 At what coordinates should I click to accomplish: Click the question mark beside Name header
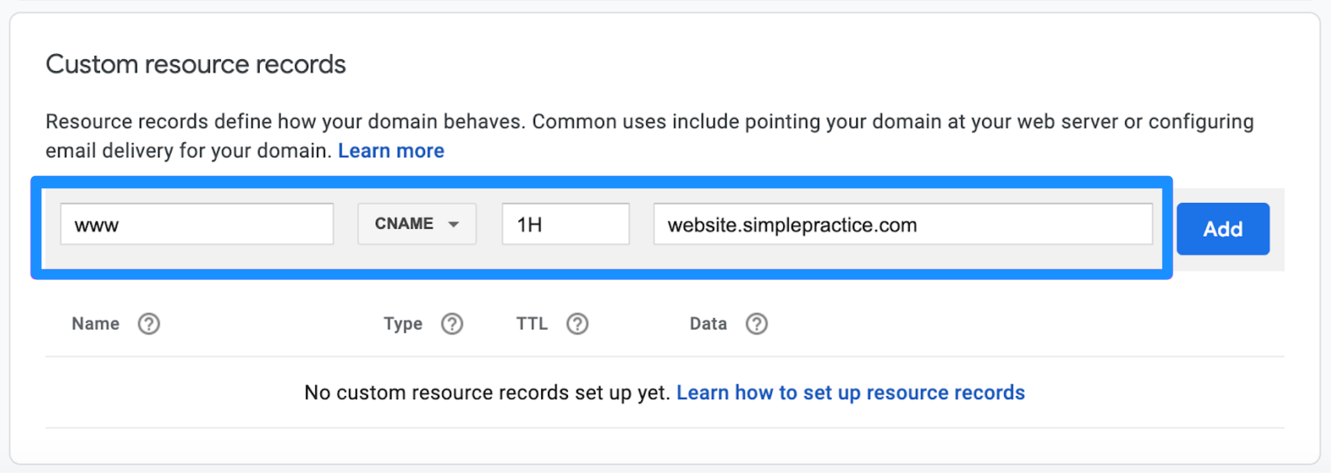tap(149, 323)
